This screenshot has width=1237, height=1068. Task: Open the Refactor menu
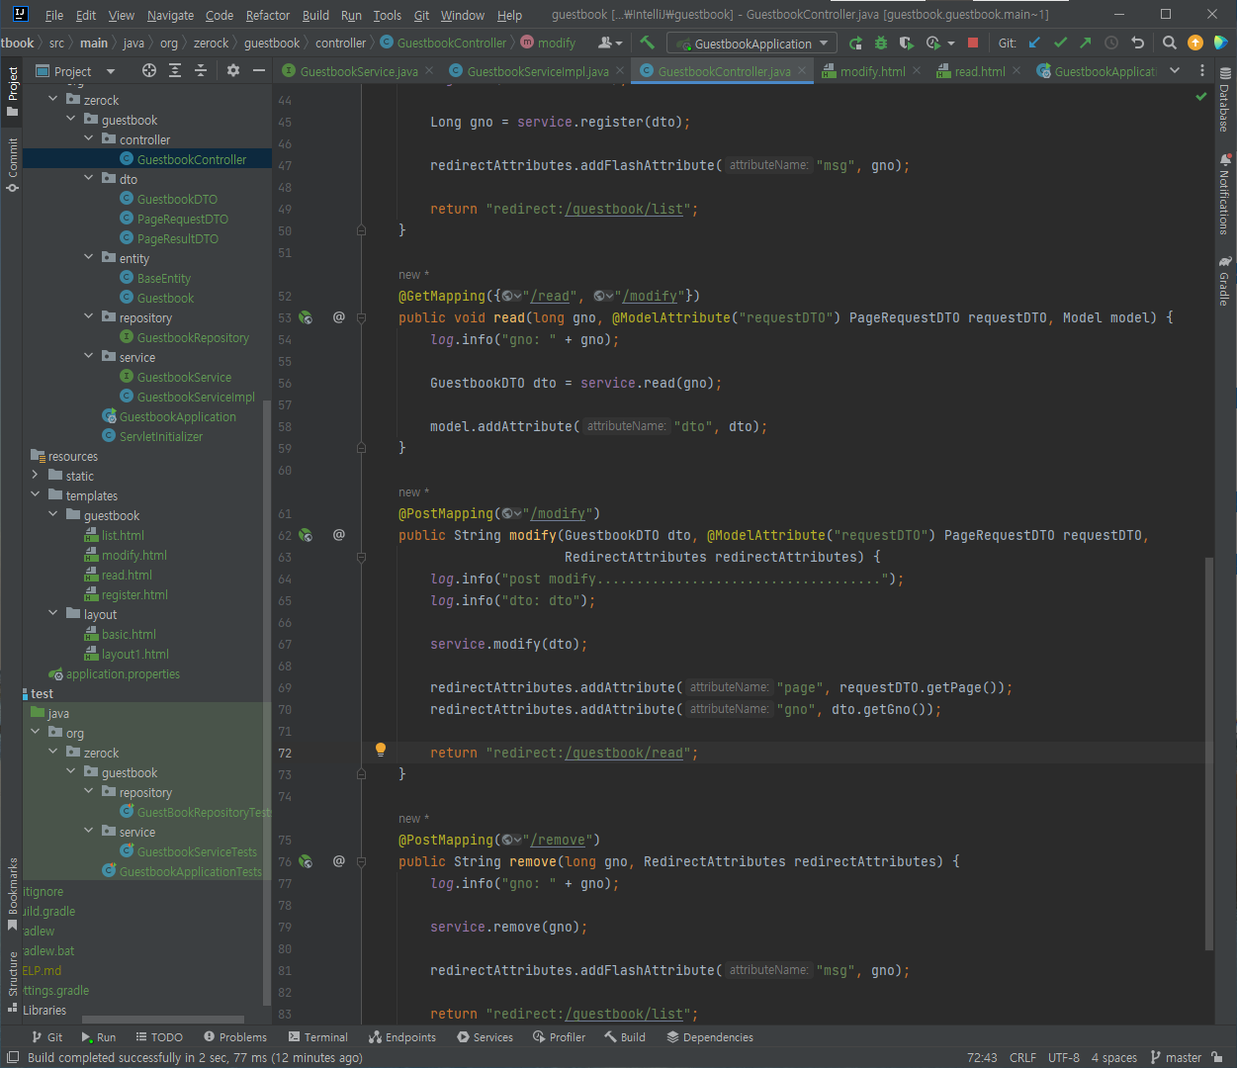coord(268,15)
